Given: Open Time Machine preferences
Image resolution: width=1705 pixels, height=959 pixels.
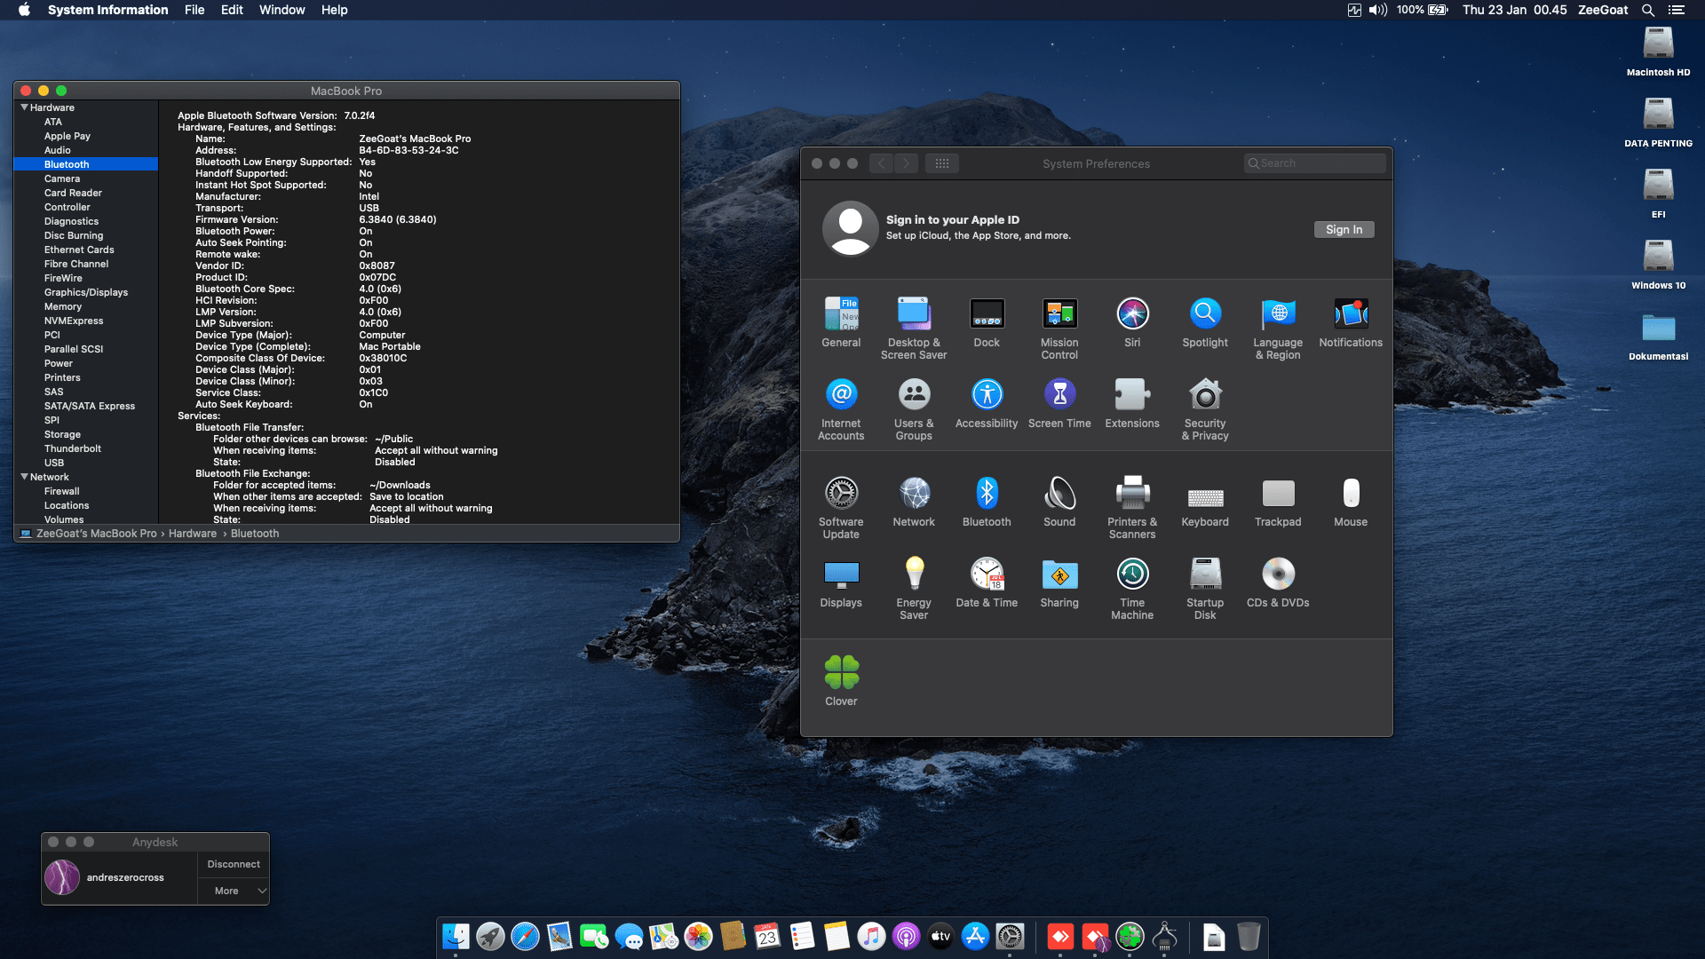Looking at the screenshot, I should (x=1132, y=589).
